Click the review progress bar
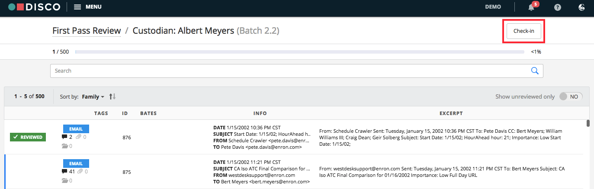 (x=299, y=52)
